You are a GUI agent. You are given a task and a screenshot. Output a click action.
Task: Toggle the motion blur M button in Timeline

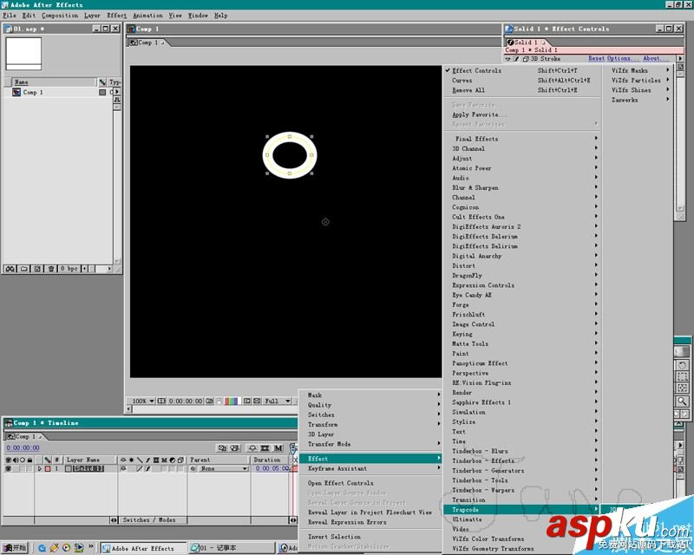pyautogui.click(x=278, y=448)
